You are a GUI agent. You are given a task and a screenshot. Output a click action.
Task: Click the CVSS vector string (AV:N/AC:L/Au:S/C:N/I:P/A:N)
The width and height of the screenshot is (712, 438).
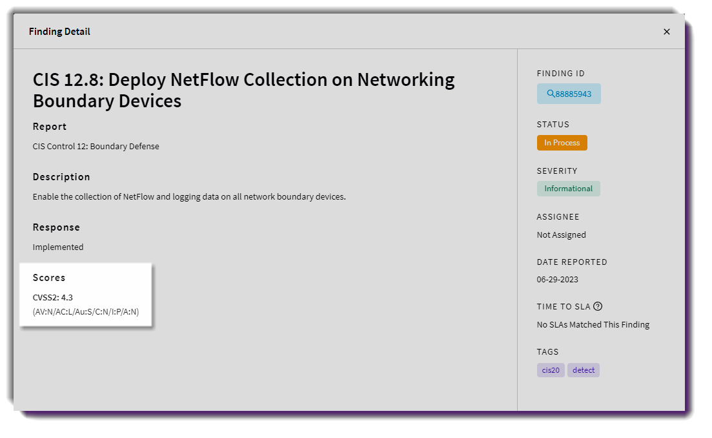[86, 311]
